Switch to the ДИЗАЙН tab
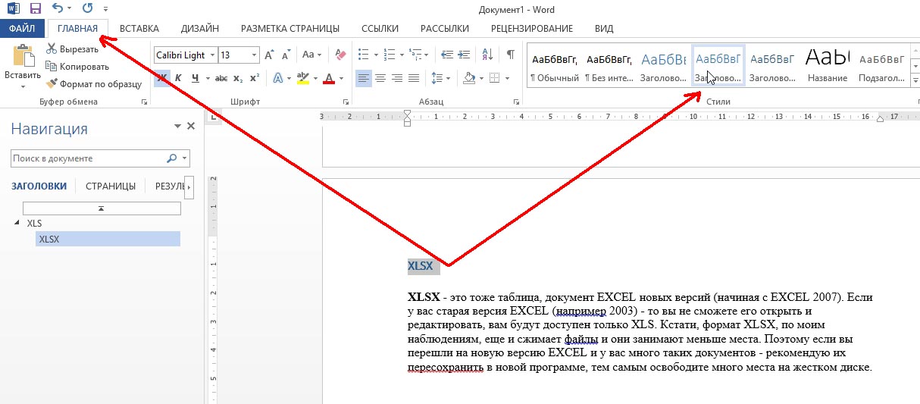Viewport: 920px width, 404px height. [x=200, y=29]
